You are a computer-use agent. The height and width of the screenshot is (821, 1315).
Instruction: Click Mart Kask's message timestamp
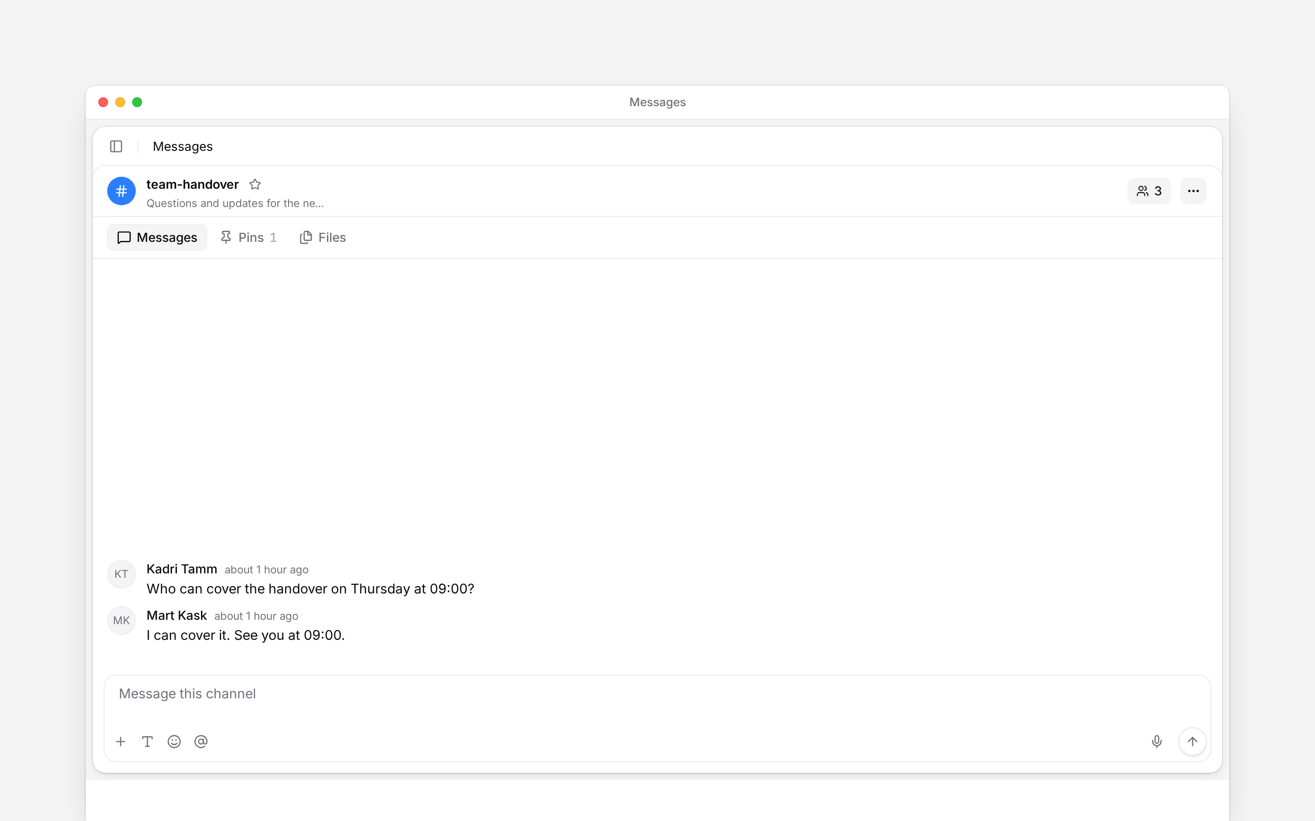point(256,616)
